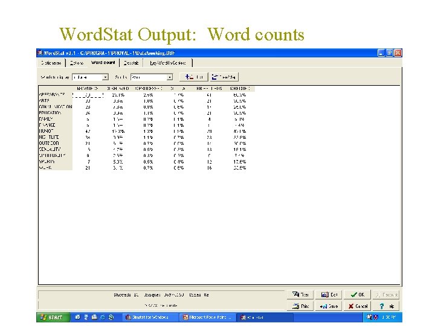The height and width of the screenshot is (326, 435).
Task: Expand the Words to display dropdown
Action: click(x=105, y=77)
